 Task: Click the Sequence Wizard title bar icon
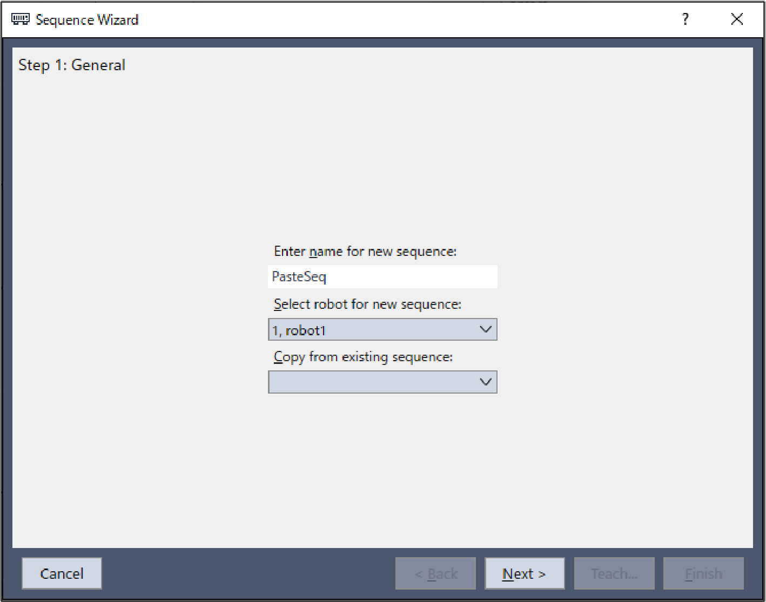coord(21,19)
